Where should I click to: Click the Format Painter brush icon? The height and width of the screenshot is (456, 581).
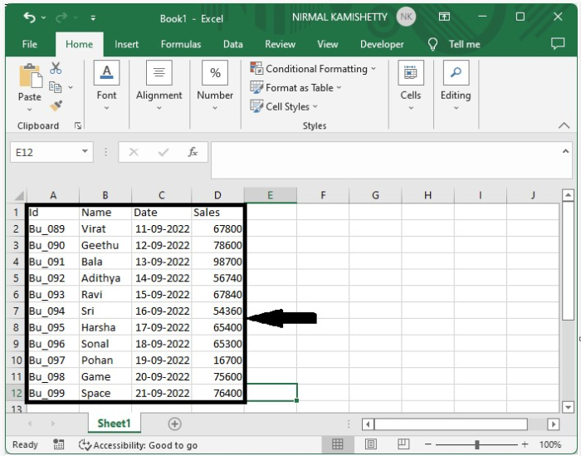pos(56,105)
